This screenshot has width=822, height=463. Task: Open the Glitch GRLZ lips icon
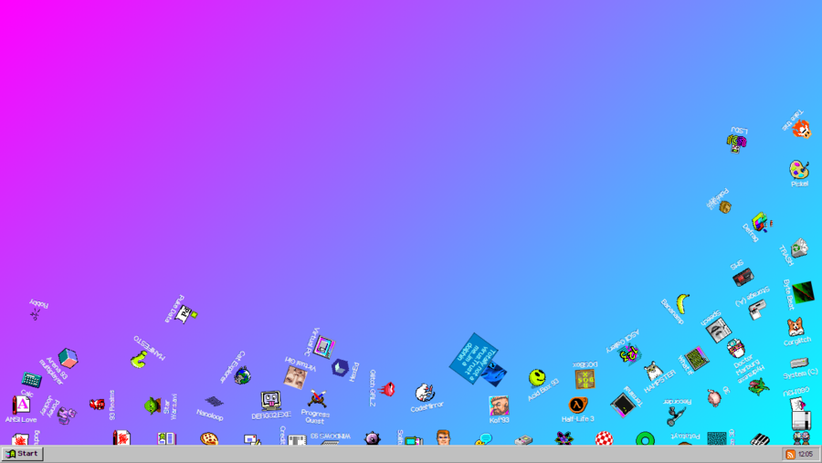(387, 389)
